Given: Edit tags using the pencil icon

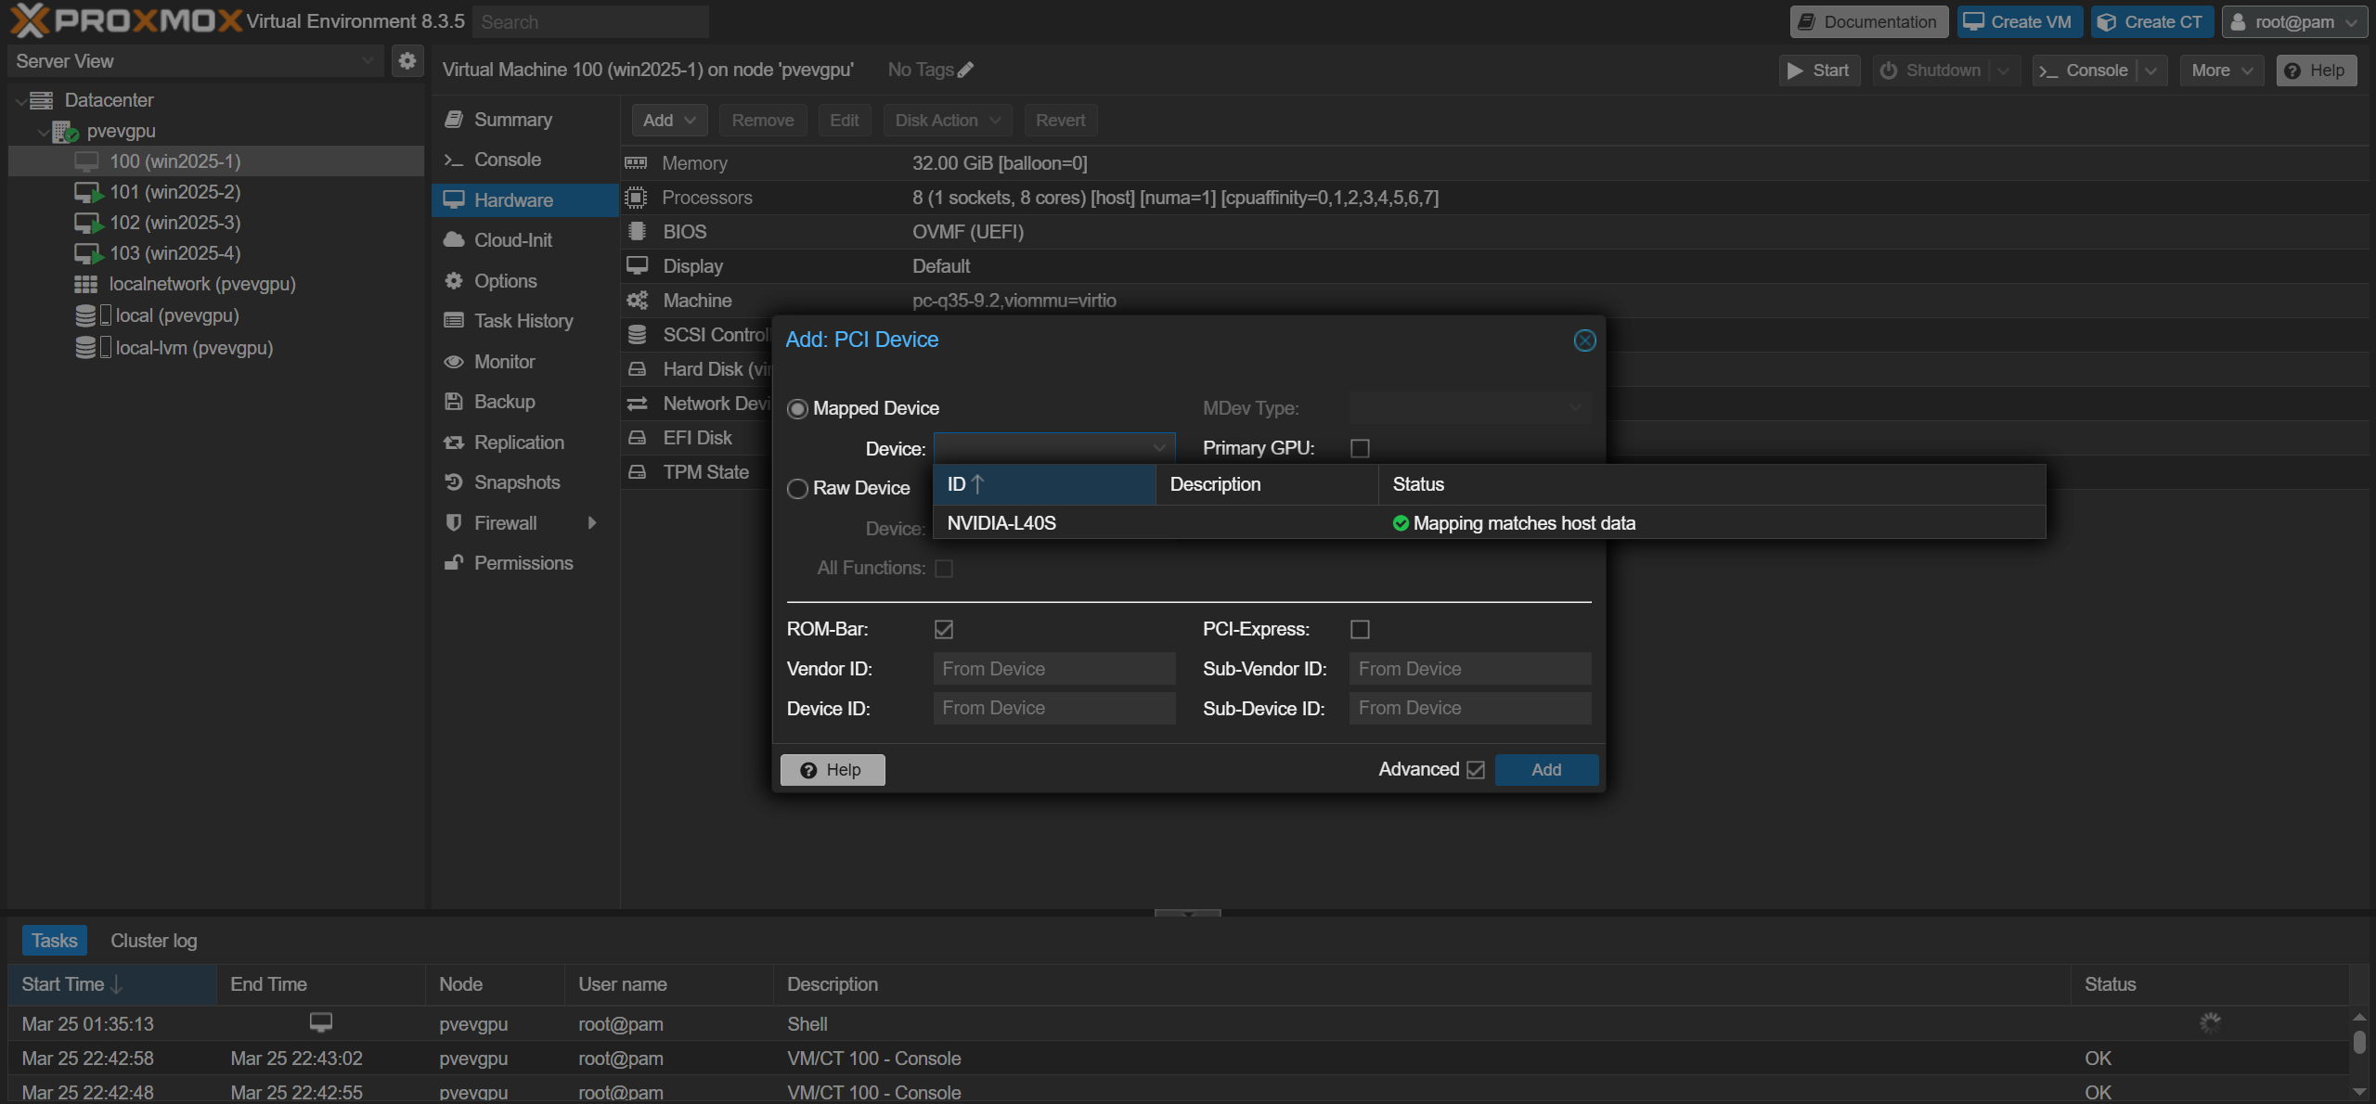Looking at the screenshot, I should (x=966, y=70).
